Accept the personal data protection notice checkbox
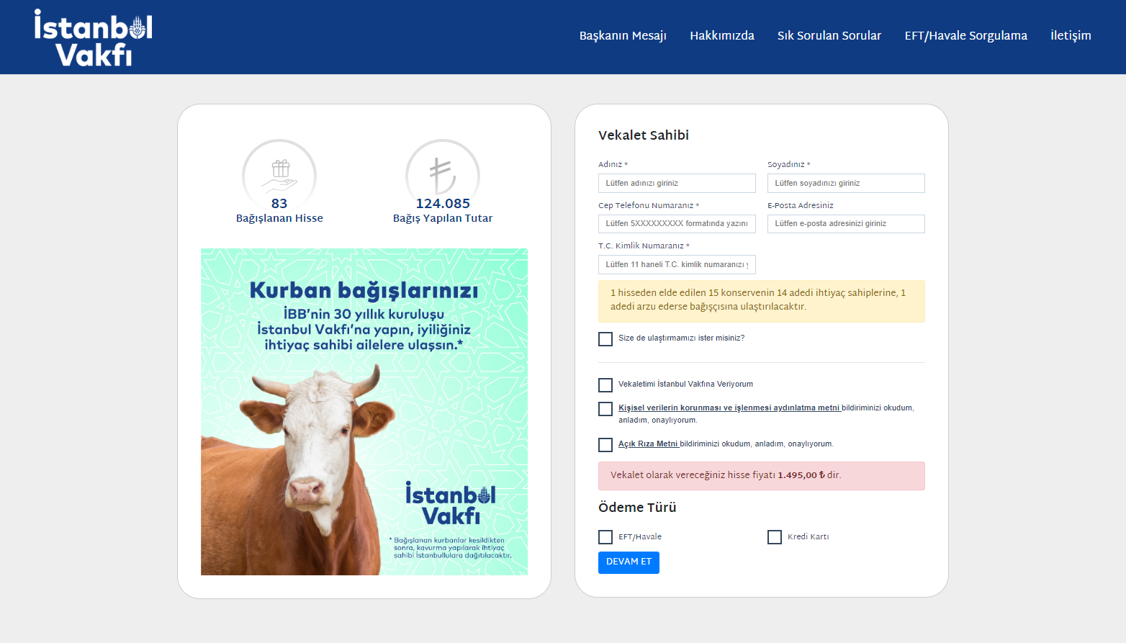The height and width of the screenshot is (643, 1126). click(x=605, y=409)
